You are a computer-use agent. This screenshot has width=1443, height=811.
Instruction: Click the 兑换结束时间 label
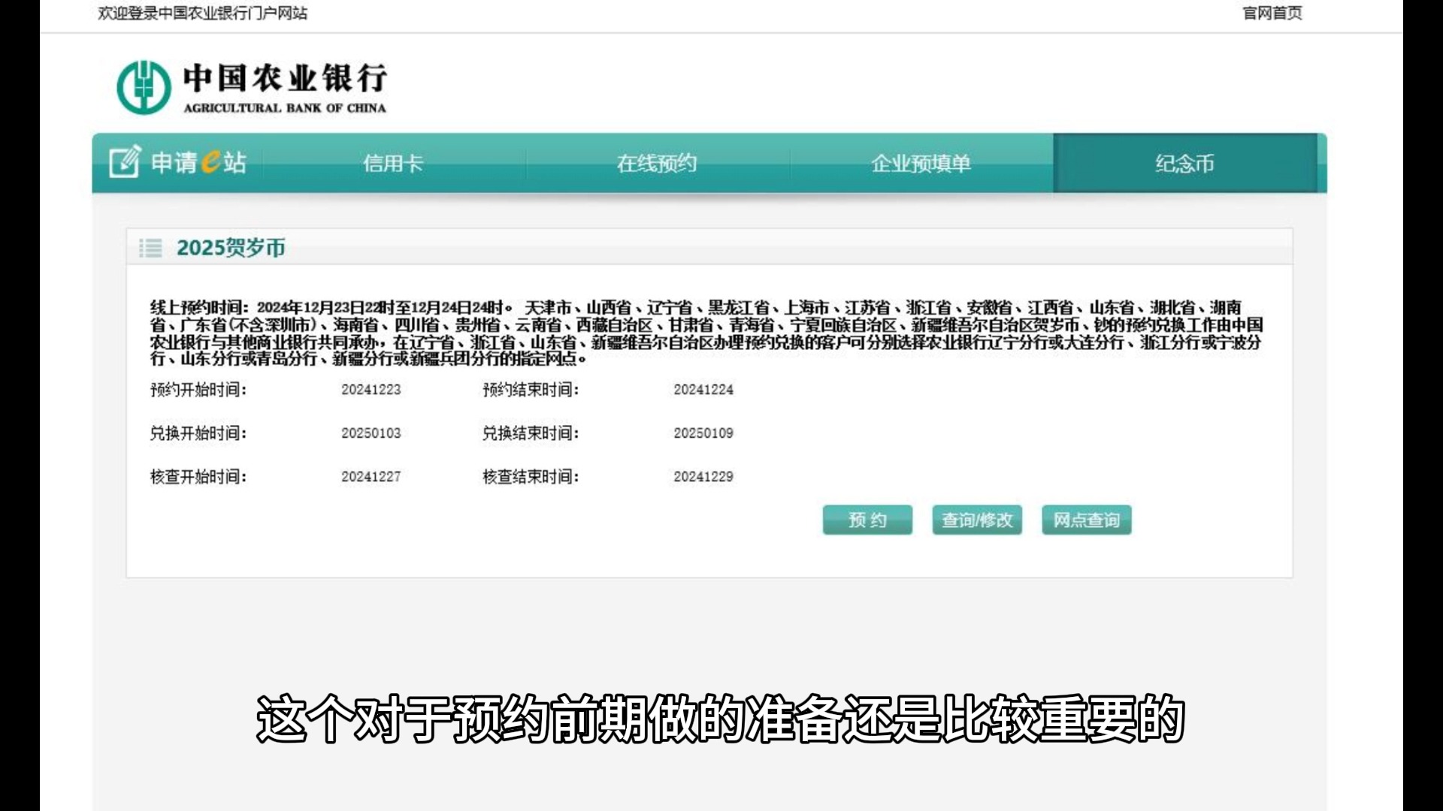coord(531,433)
